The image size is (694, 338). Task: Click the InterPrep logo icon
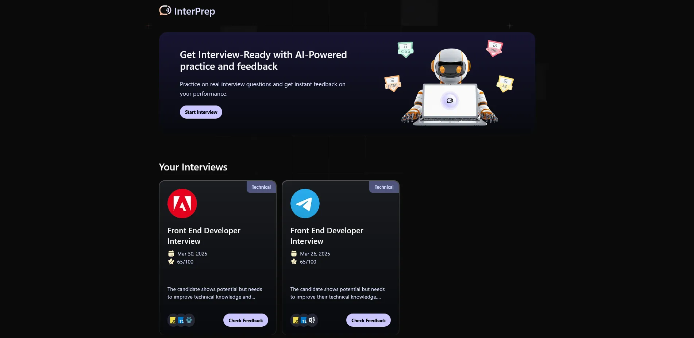[165, 11]
